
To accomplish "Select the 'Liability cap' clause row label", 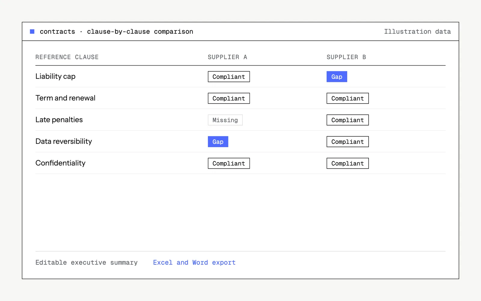I will (x=55, y=76).
